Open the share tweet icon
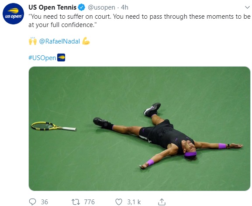This screenshot has width=252, height=206. point(162,202)
